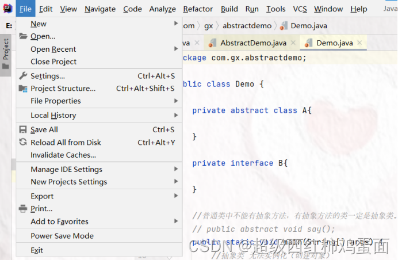The image size is (398, 260).
Task: Click the wrench icon next to Settings...
Action: (x=23, y=76)
